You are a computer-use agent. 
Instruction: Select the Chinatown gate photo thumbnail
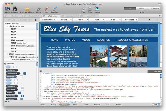[118, 51]
